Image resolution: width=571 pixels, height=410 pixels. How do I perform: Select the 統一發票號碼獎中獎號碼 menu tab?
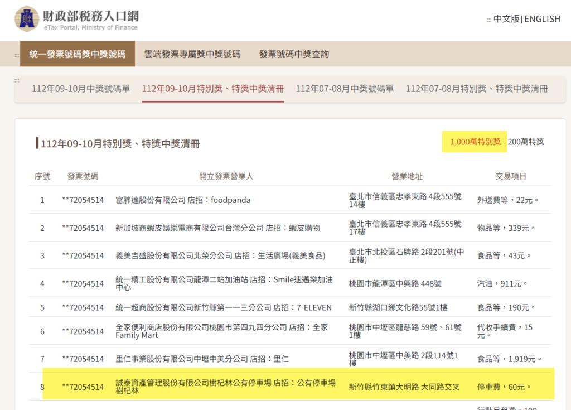coord(77,54)
